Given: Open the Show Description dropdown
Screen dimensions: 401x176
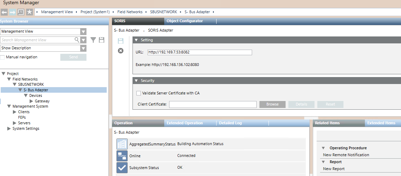Looking at the screenshot, I should point(83,48).
